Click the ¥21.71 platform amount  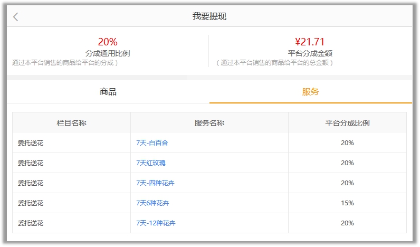[310, 42]
